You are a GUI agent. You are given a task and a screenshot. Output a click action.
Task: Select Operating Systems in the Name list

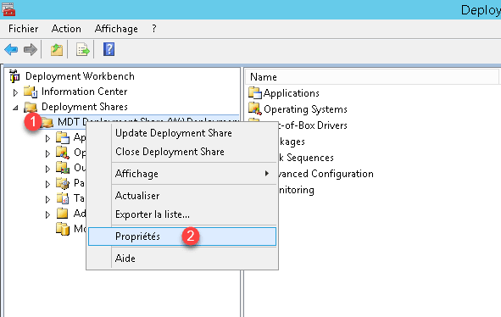tap(305, 109)
